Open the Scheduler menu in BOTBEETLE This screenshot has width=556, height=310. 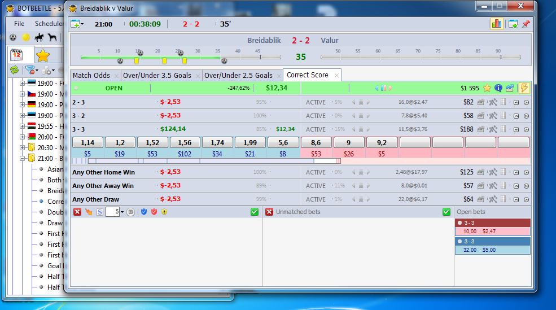tap(49, 23)
